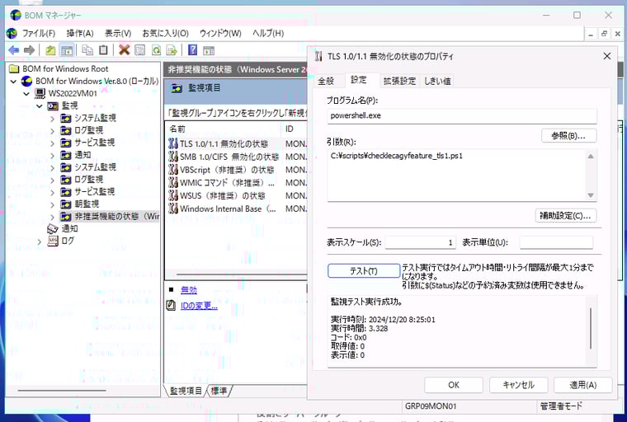Open Properties via the toolbar icon
This screenshot has height=422, width=627.
click(140, 50)
